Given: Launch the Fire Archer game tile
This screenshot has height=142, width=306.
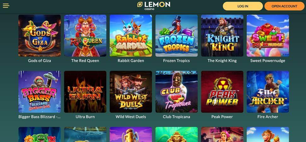Looking at the screenshot, I should coord(268,92).
